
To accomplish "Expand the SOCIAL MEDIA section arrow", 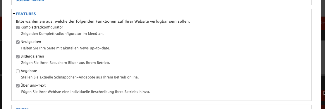I will [x=14, y=0].
